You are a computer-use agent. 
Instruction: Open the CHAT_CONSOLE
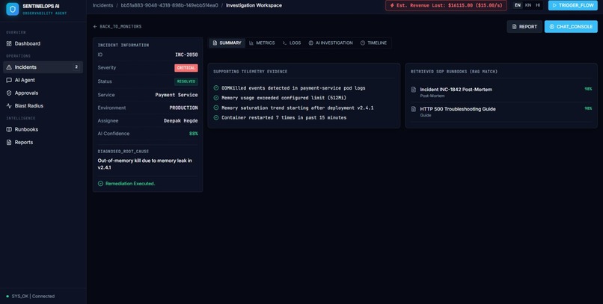(x=571, y=26)
